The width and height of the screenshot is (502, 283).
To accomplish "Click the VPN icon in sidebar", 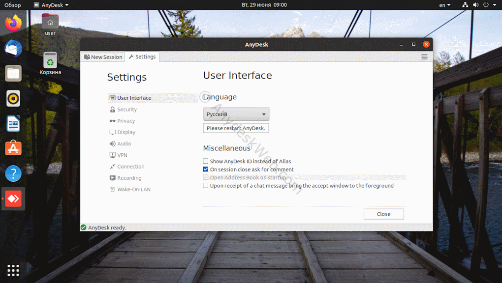I will click(x=112, y=155).
